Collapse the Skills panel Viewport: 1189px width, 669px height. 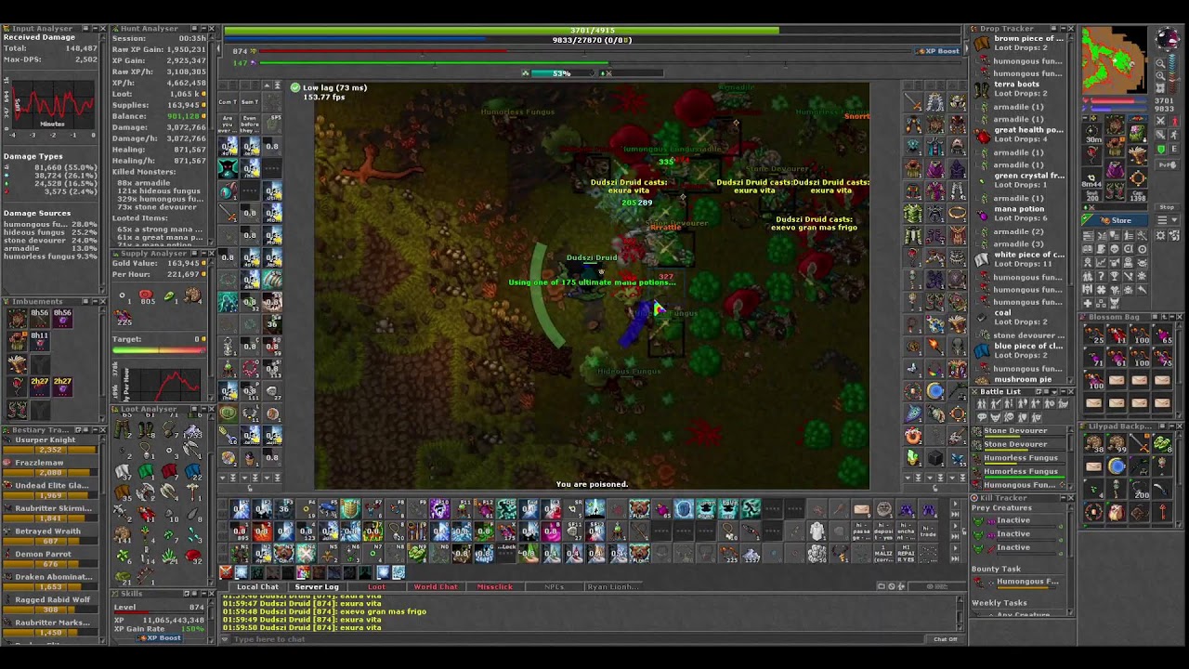click(x=203, y=594)
